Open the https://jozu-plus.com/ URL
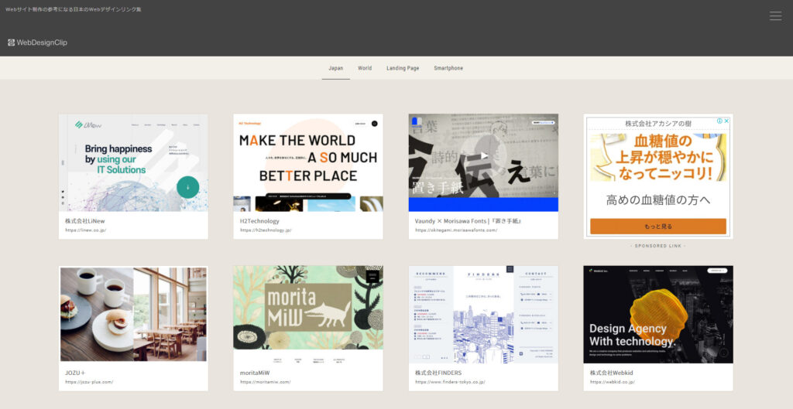793x409 pixels. (x=89, y=382)
